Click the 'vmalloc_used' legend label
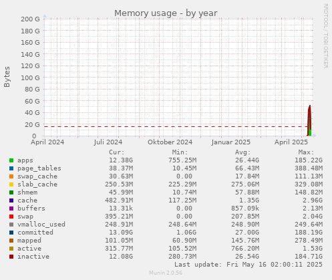332x280 pixels. (x=41, y=225)
